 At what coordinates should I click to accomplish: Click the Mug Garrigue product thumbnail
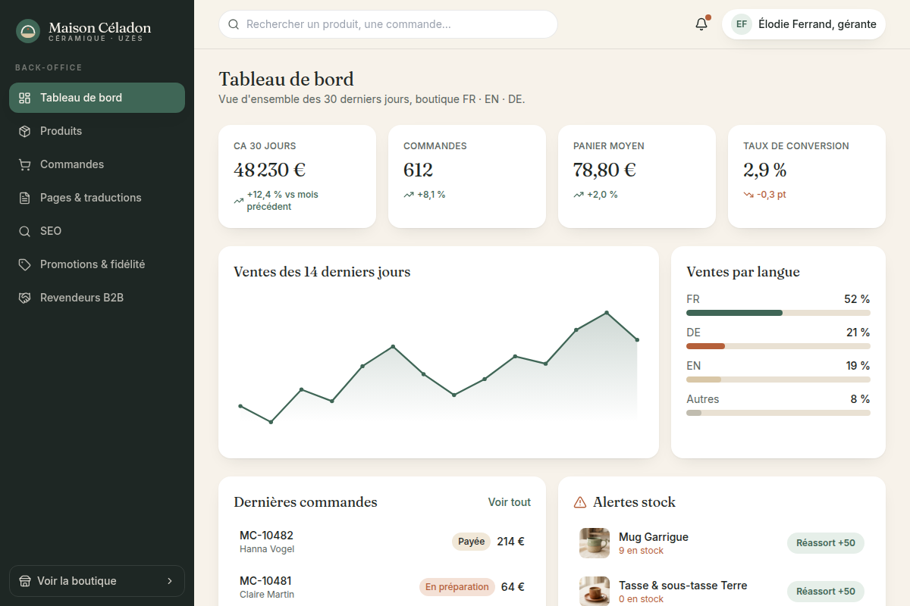click(x=595, y=543)
